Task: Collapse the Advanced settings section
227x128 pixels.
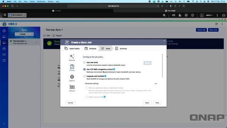Action: [x=156, y=84]
